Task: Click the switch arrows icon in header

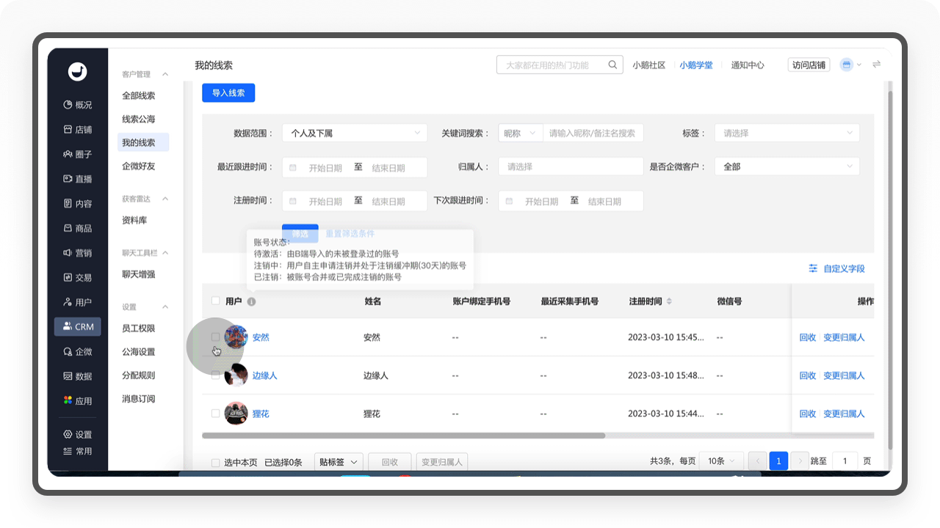Action: point(876,65)
